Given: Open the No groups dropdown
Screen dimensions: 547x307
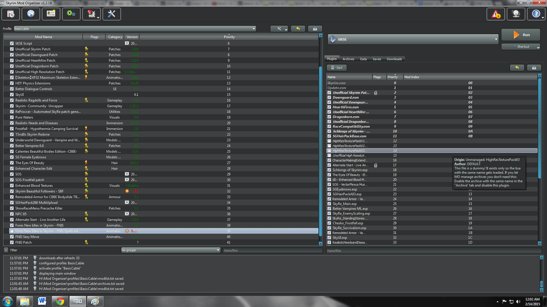Looking at the screenshot, I should [171, 250].
